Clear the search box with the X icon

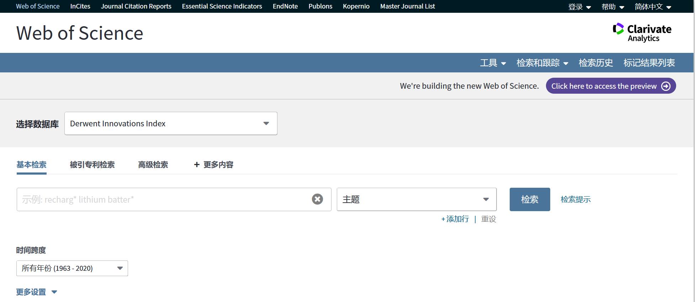pyautogui.click(x=317, y=199)
